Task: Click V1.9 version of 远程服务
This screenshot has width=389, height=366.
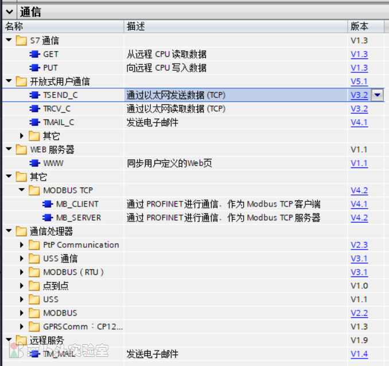Action: pos(359,340)
